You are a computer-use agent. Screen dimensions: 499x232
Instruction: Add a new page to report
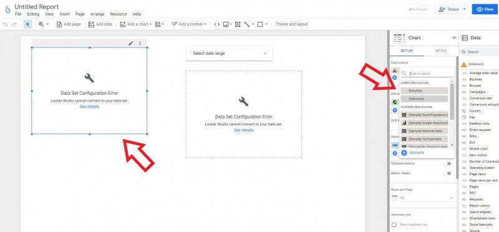click(x=69, y=24)
